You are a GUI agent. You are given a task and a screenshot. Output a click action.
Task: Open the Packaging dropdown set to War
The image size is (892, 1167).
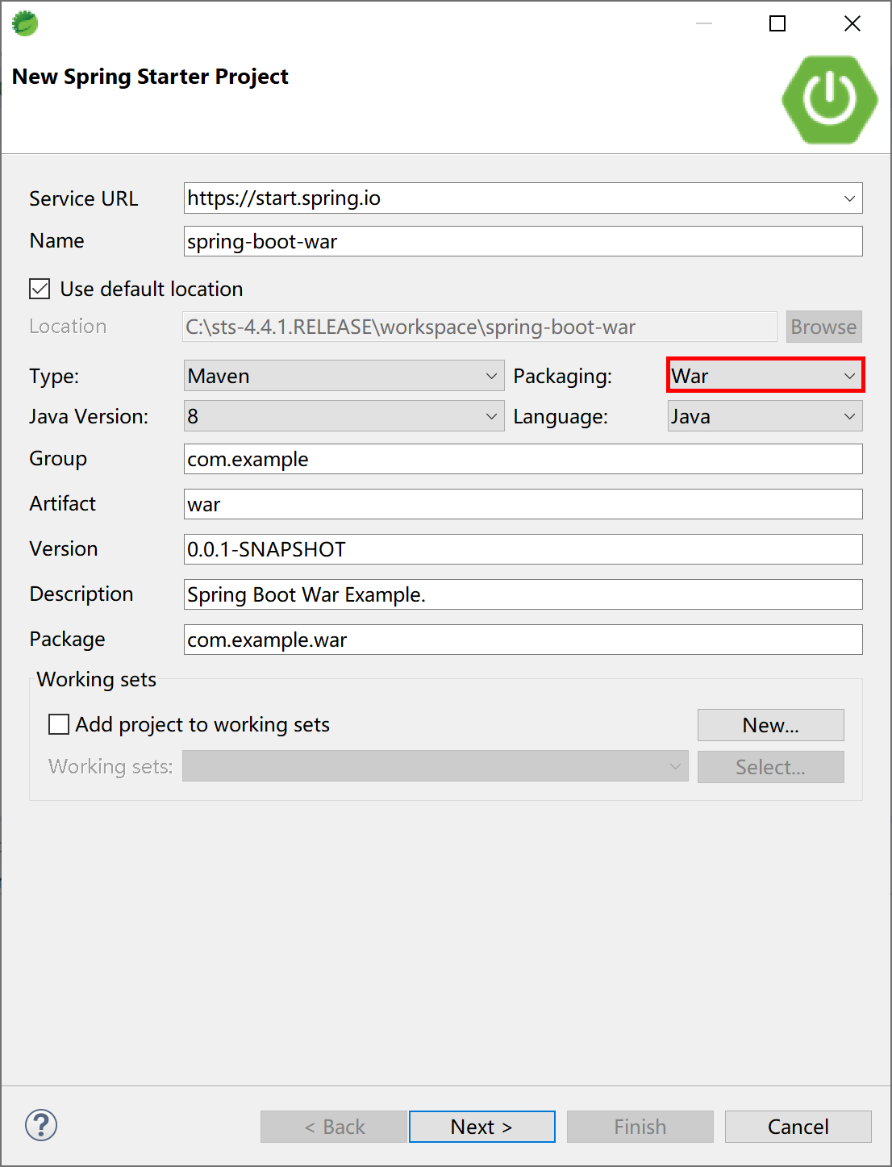point(765,376)
